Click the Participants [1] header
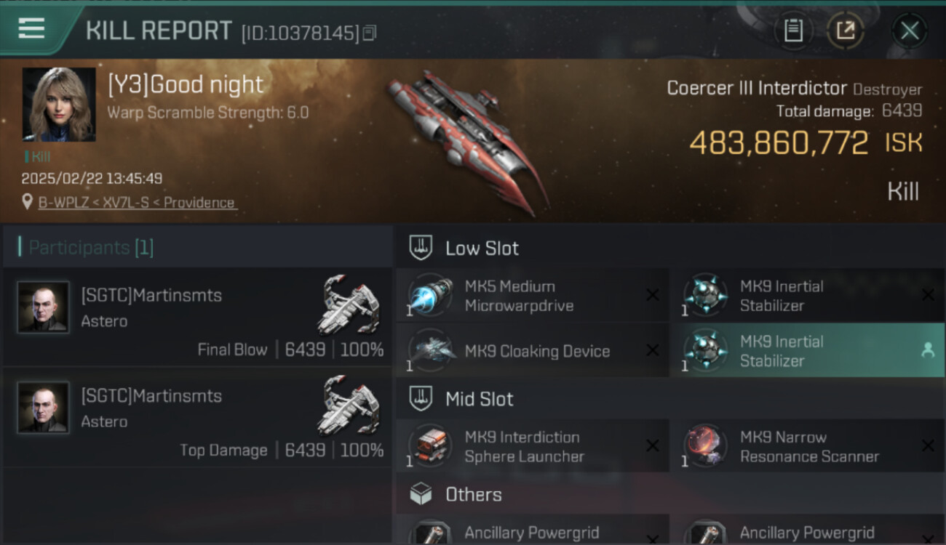The height and width of the screenshot is (545, 946). tap(91, 248)
